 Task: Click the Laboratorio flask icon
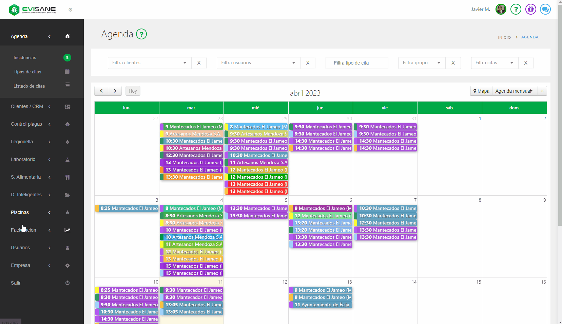point(67,160)
